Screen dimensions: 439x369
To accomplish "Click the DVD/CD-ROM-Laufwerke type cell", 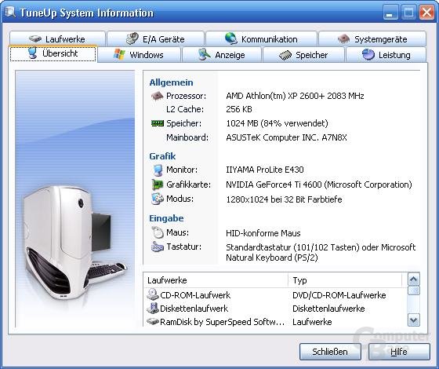I will coord(339,295).
